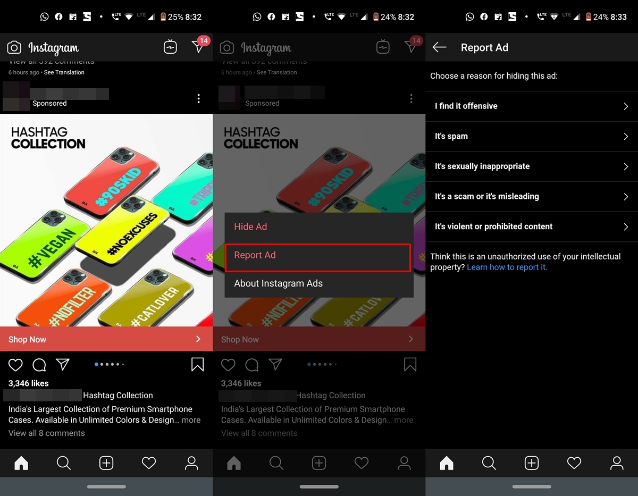Tap the dimmed bookmark icon in the middle screen
The width and height of the screenshot is (638, 496).
coord(410,364)
